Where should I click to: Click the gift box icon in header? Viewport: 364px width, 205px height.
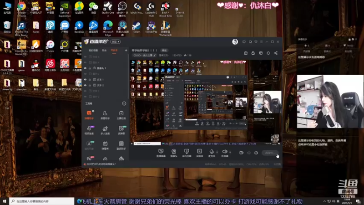[246, 53]
